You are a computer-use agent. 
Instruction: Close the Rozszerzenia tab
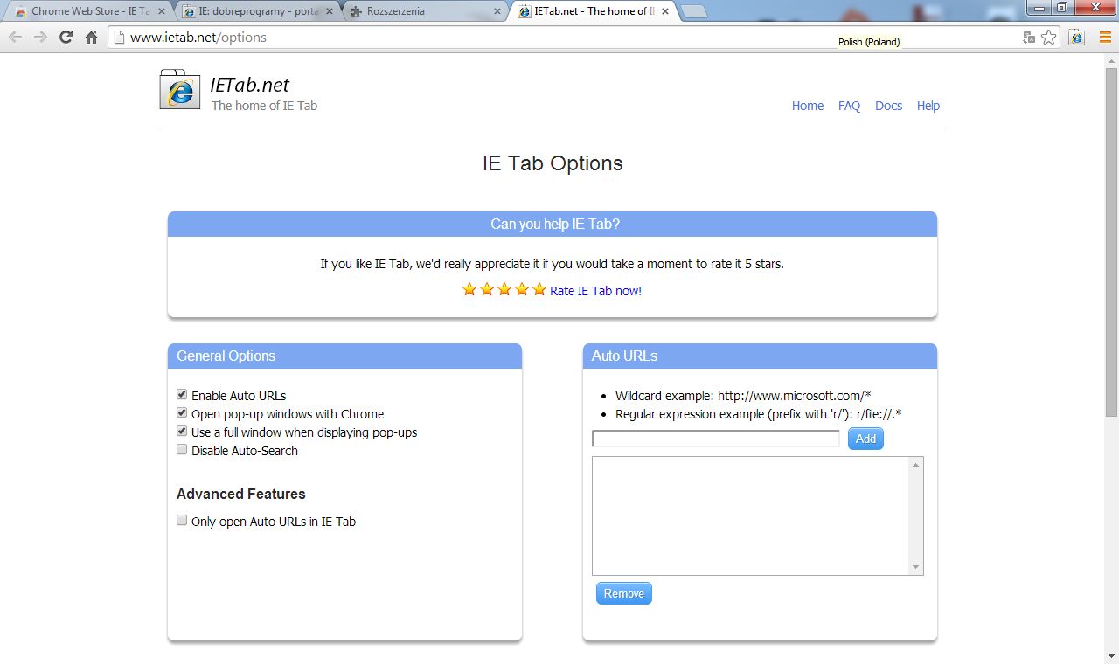click(497, 12)
